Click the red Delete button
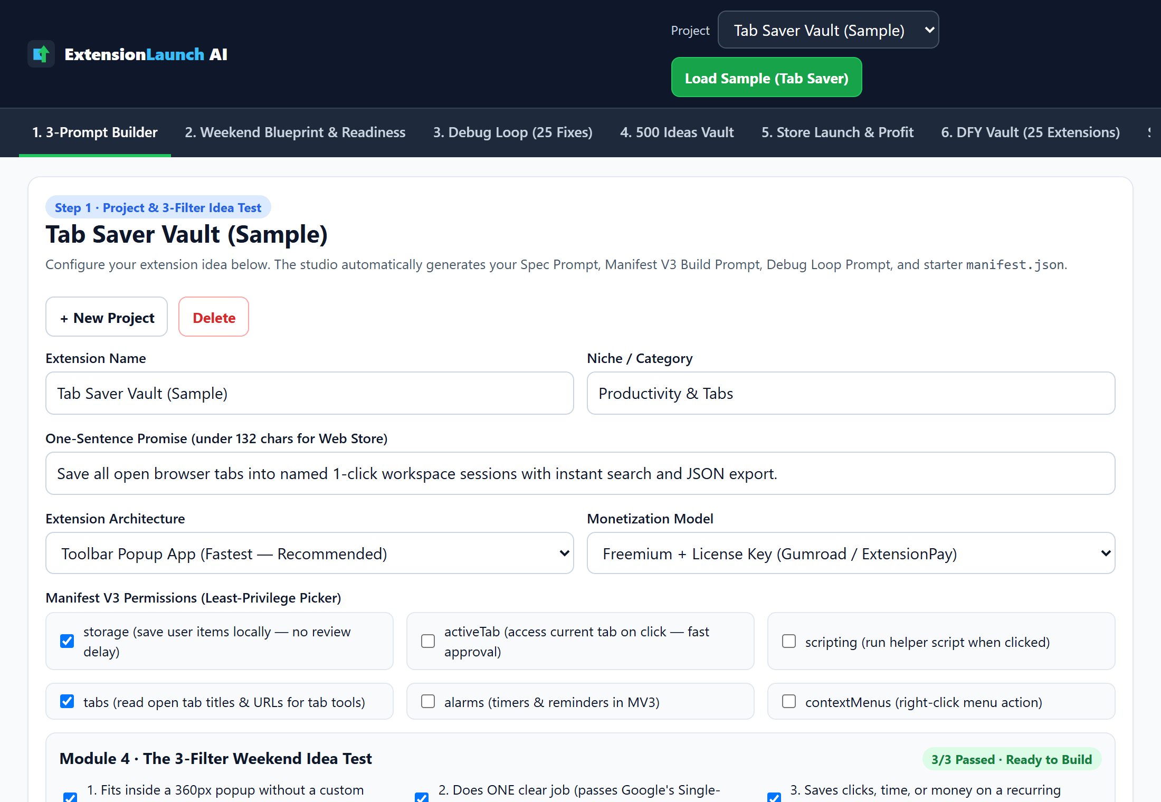 click(x=214, y=317)
